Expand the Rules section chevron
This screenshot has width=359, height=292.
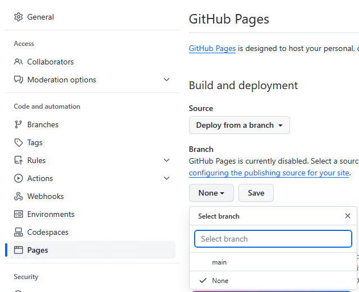[167, 160]
